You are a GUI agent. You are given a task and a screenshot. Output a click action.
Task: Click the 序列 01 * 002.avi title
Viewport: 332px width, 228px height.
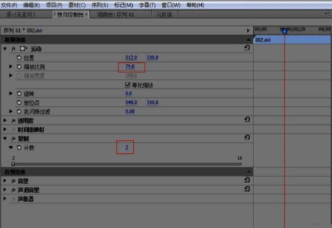pos(23,30)
